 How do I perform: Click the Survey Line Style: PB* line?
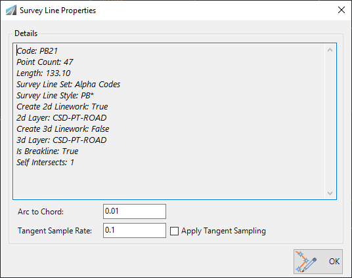tap(55, 96)
